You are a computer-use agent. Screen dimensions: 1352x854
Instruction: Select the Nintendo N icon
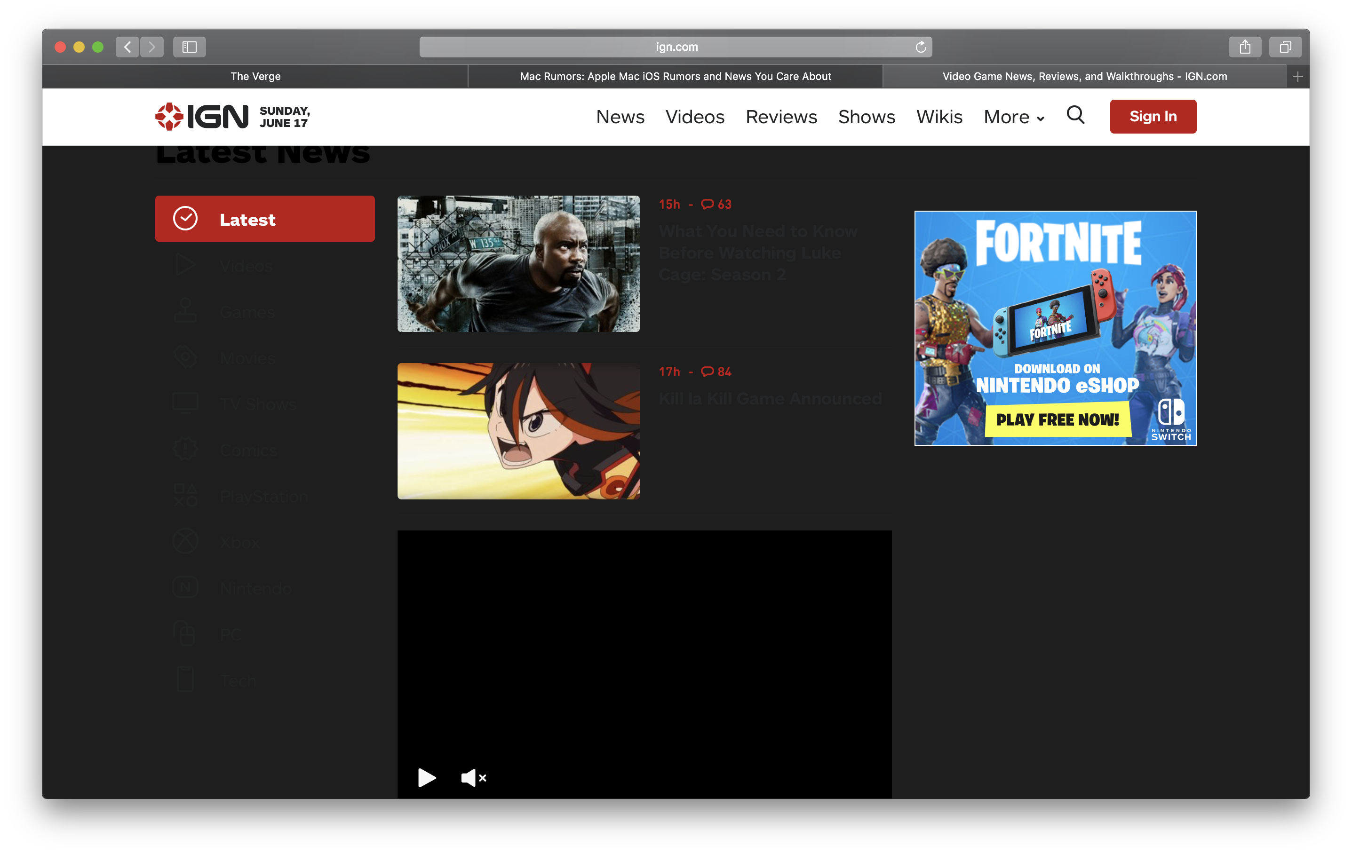pos(185,588)
